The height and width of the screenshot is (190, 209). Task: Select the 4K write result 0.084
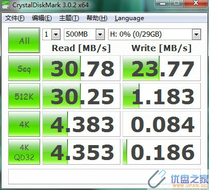(162, 124)
